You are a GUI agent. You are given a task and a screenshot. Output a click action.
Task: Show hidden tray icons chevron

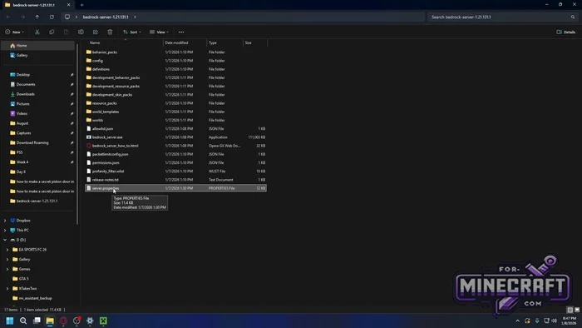coord(518,321)
